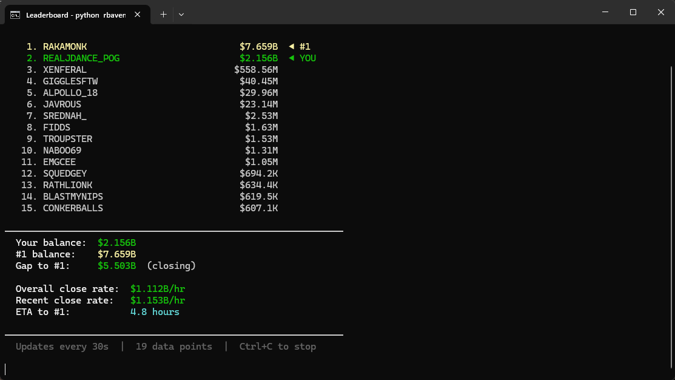Click the EMGCEE leaderboard entry
This screenshot has height=380, width=675.
(x=59, y=162)
